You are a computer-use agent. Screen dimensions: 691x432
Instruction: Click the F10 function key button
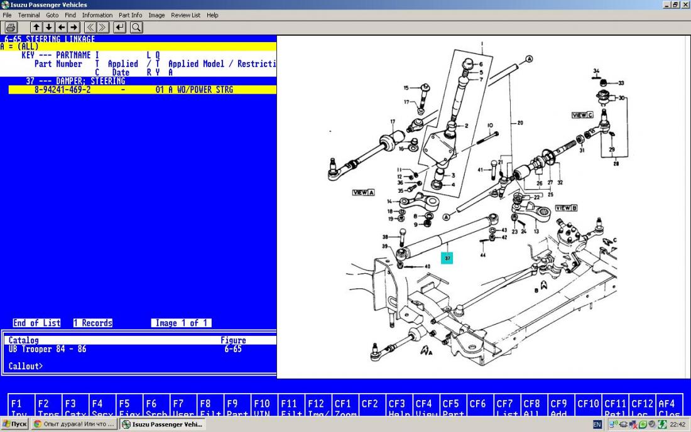[x=264, y=405]
